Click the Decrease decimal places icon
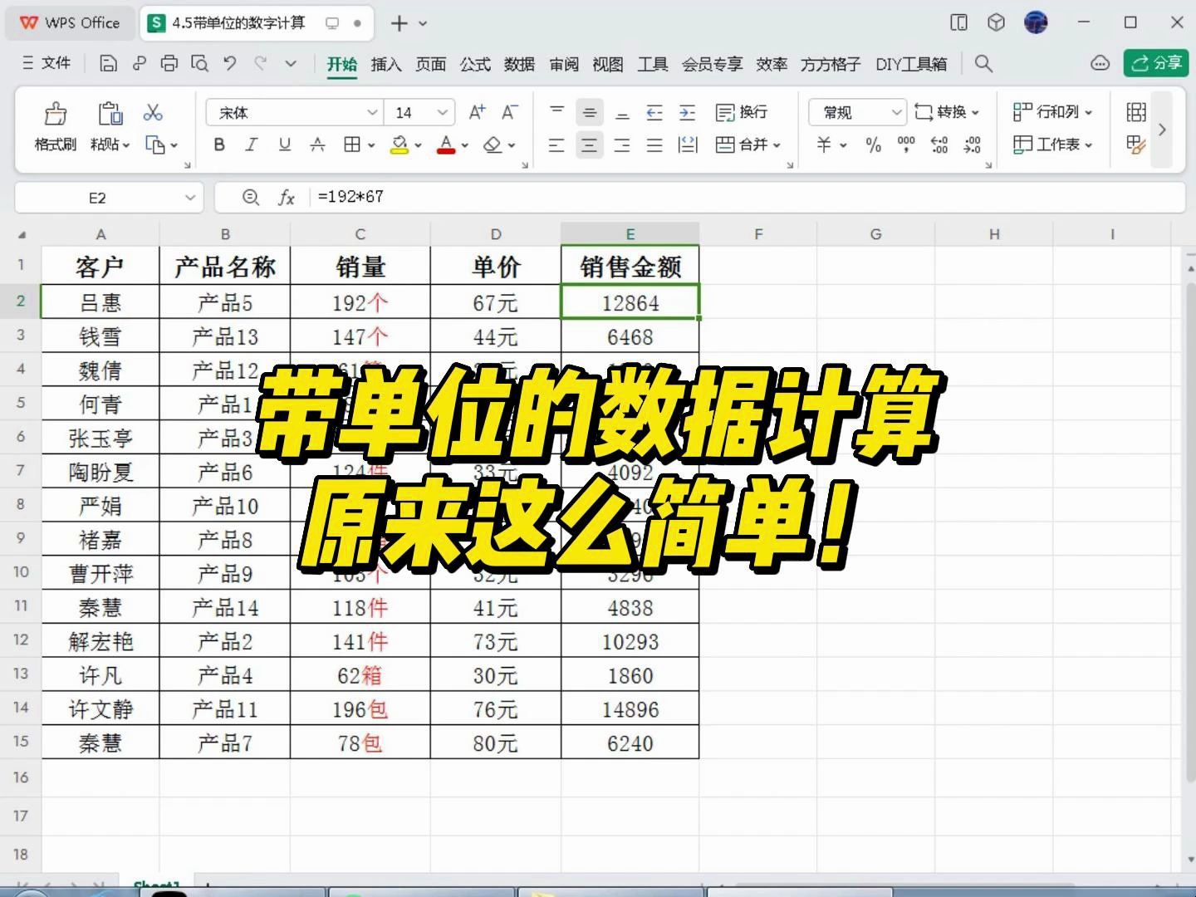The image size is (1196, 897). 972,145
